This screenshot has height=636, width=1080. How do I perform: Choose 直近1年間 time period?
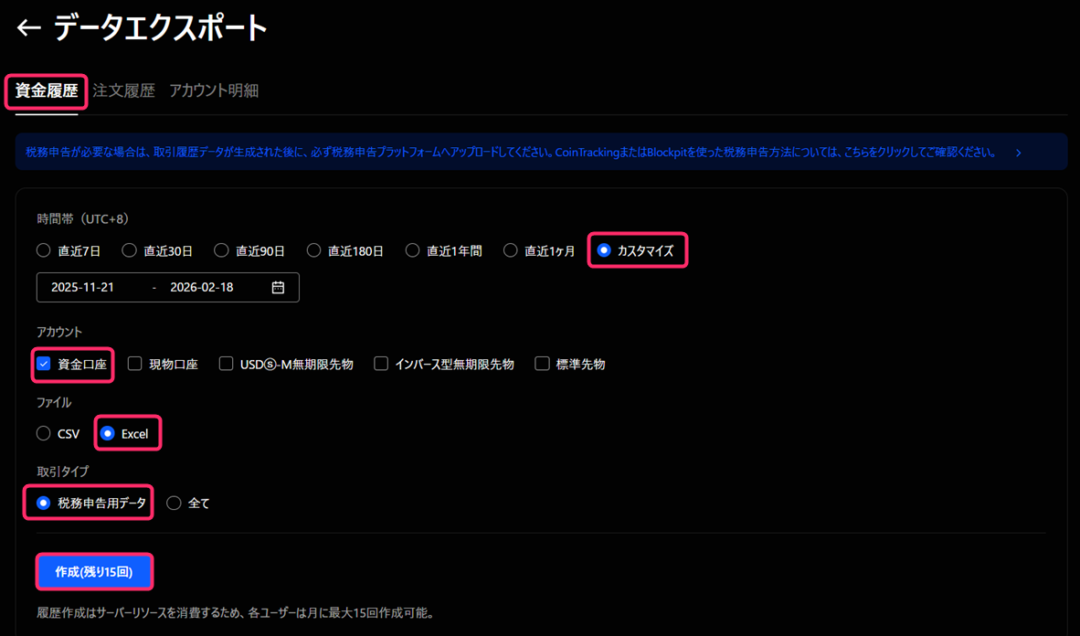[x=413, y=250]
